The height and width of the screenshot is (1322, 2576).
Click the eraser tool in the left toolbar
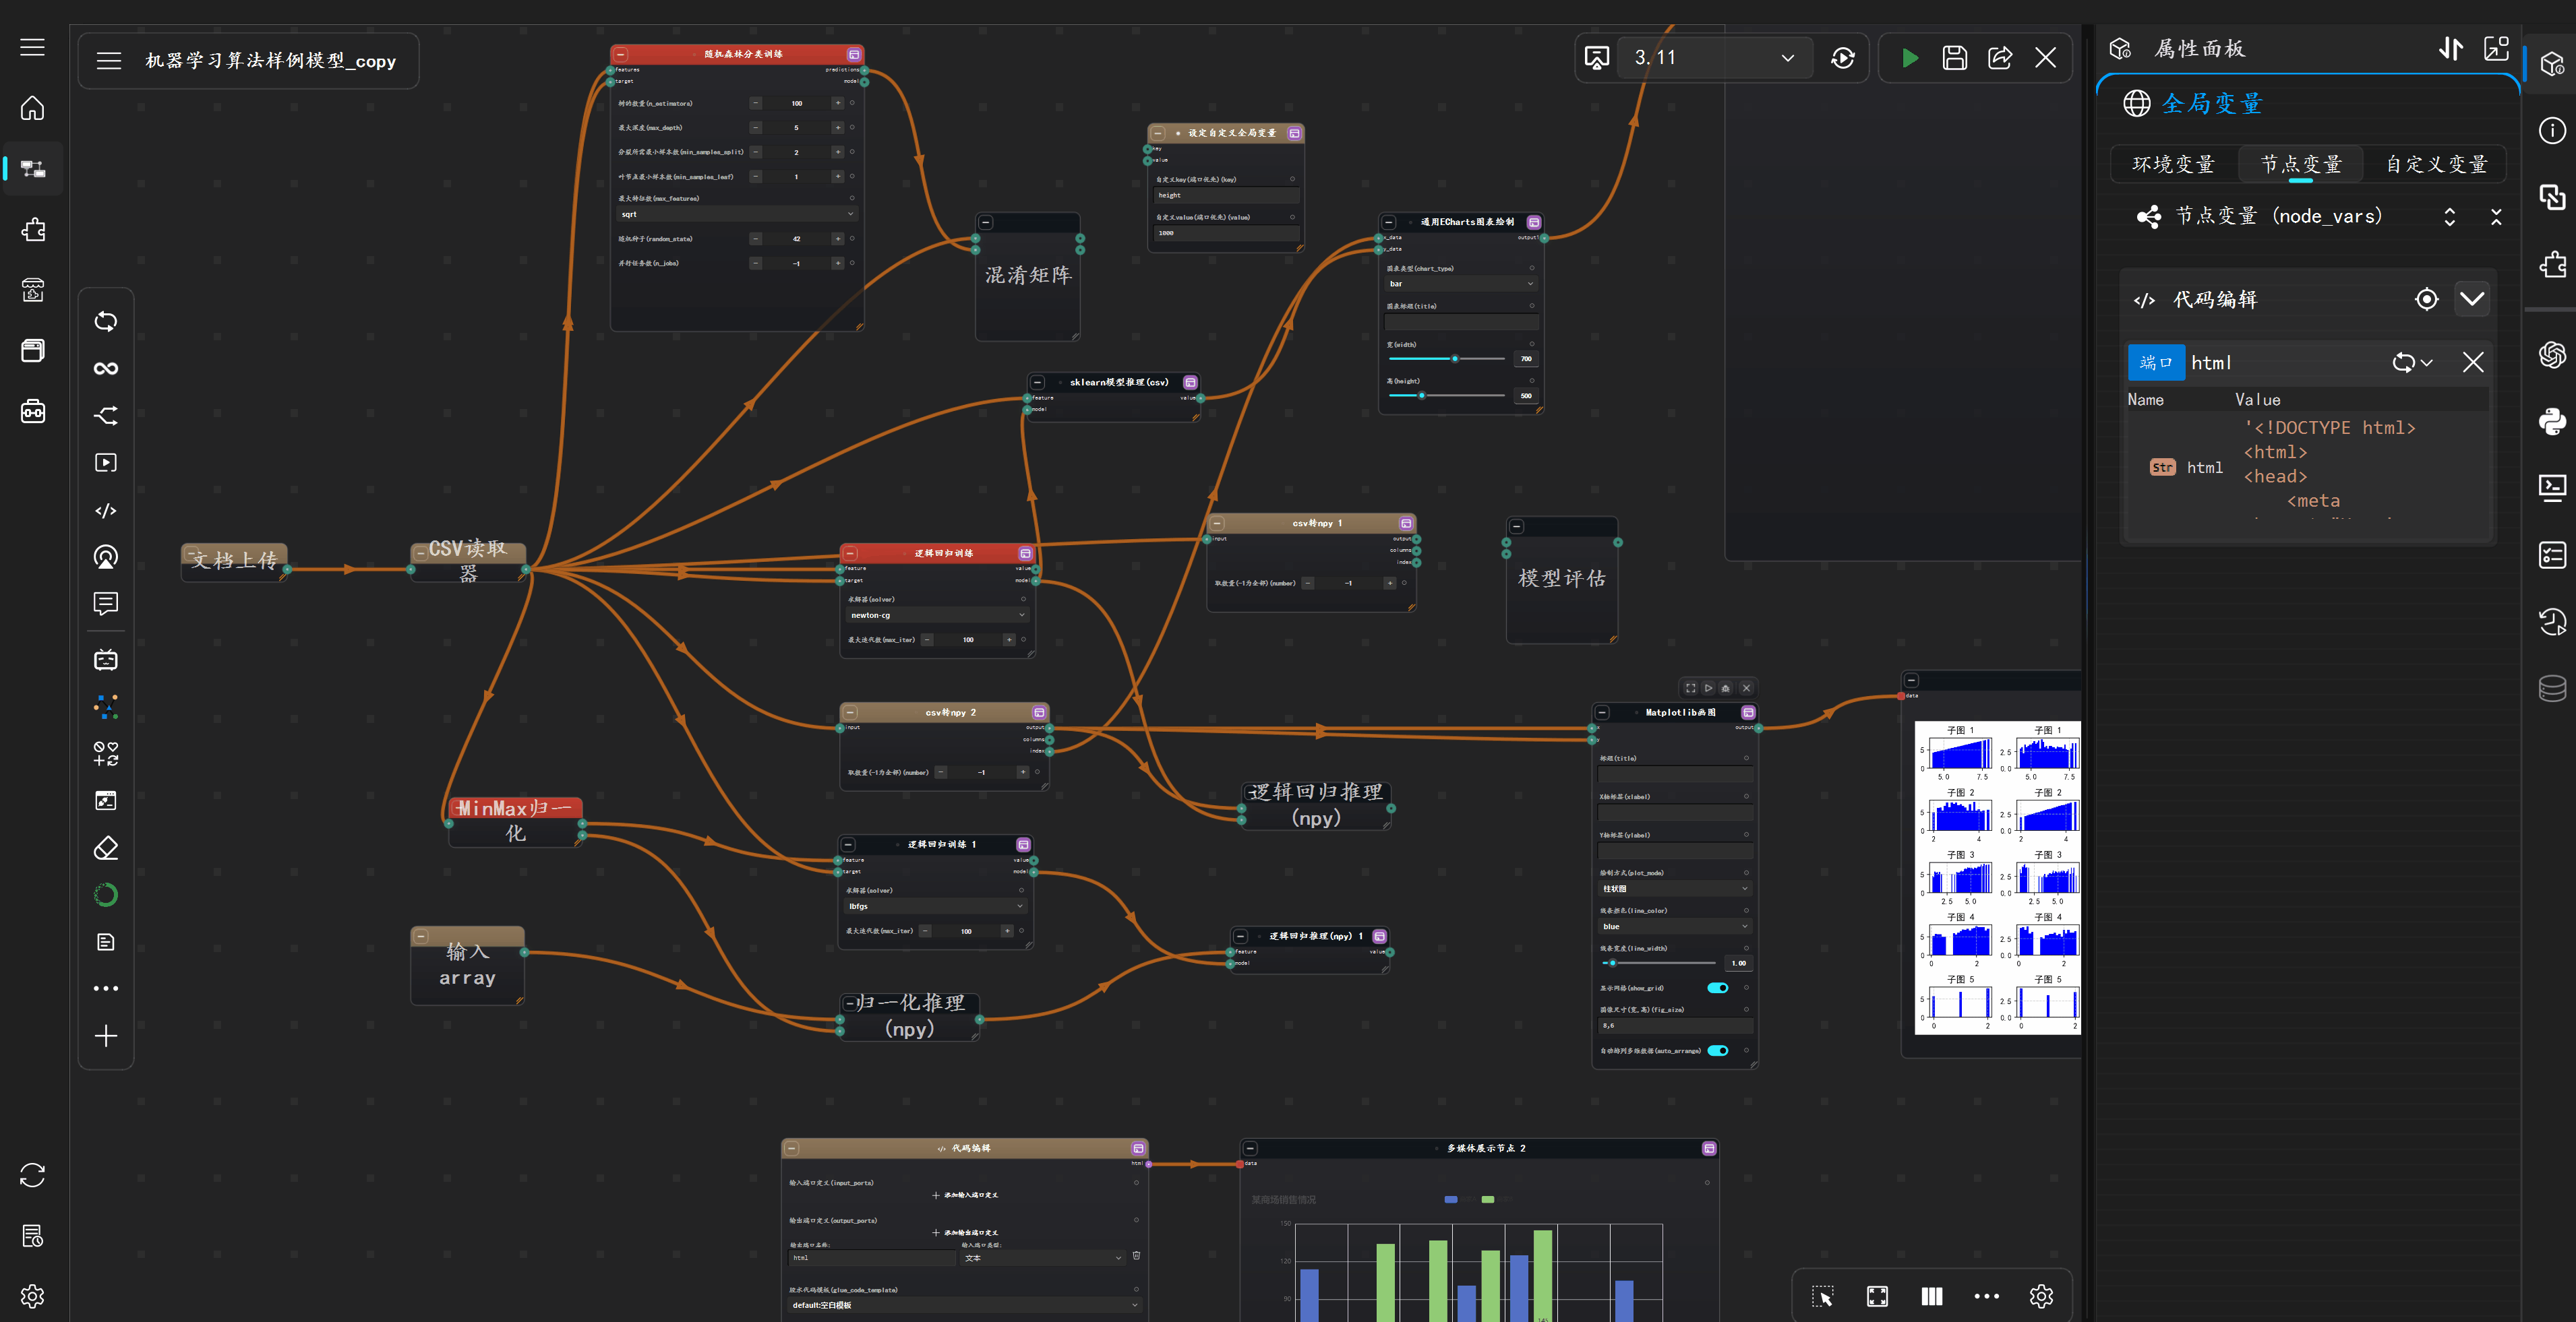106,848
